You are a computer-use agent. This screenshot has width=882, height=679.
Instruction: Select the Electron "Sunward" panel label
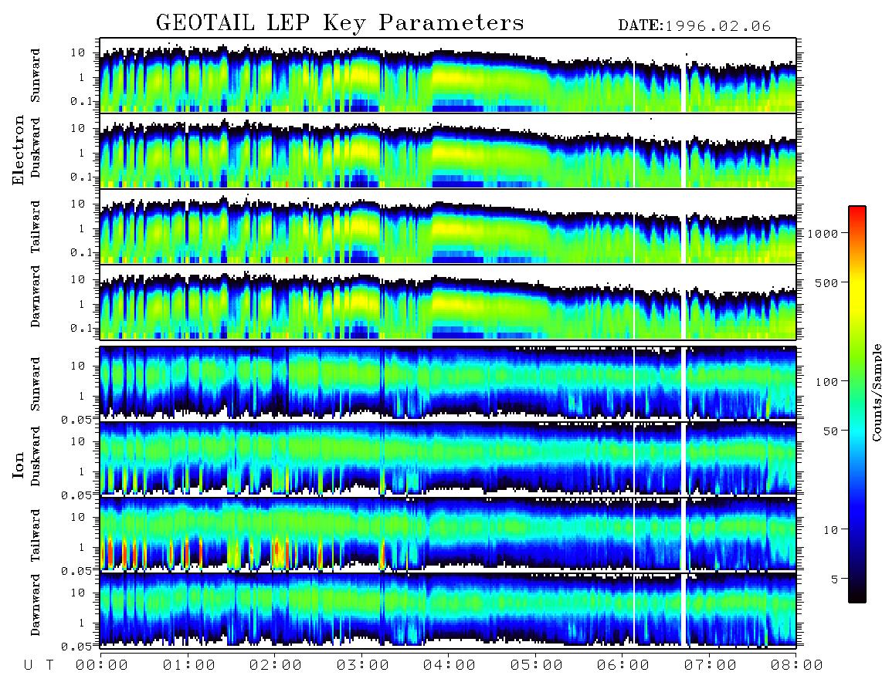[x=36, y=76]
